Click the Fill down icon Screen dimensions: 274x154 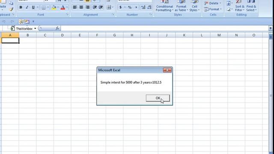[x=229, y=3]
